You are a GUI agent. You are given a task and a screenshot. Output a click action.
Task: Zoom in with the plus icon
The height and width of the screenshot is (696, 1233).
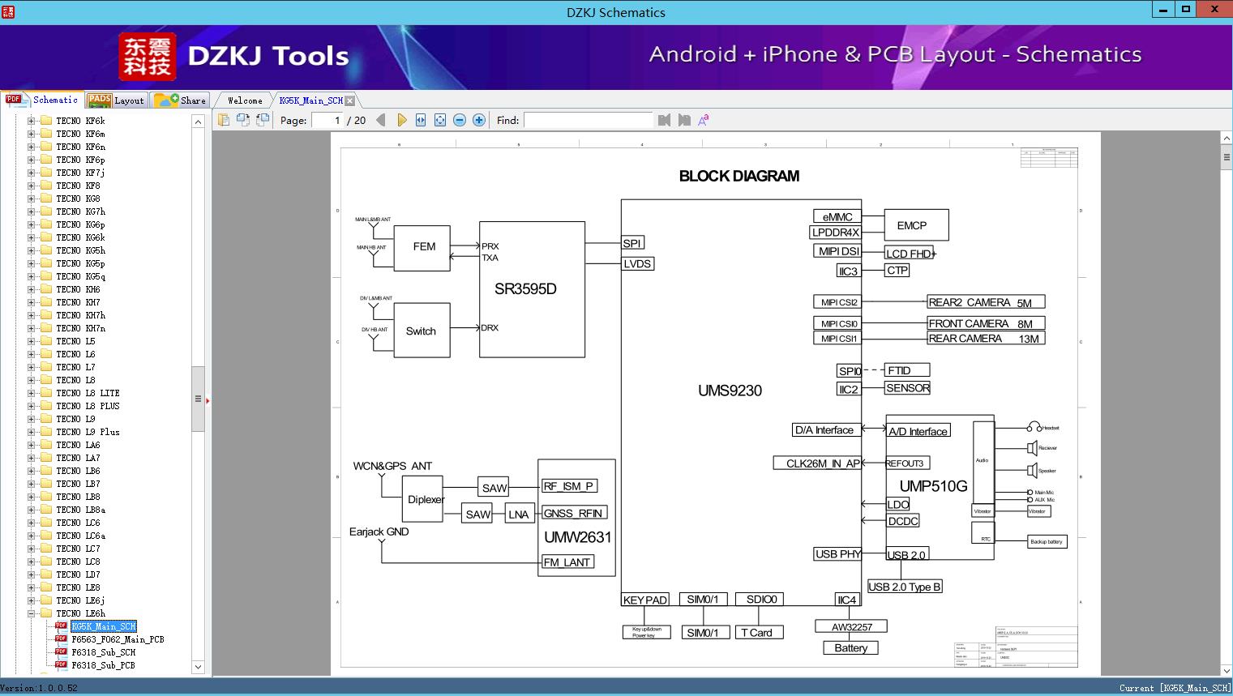[479, 120]
